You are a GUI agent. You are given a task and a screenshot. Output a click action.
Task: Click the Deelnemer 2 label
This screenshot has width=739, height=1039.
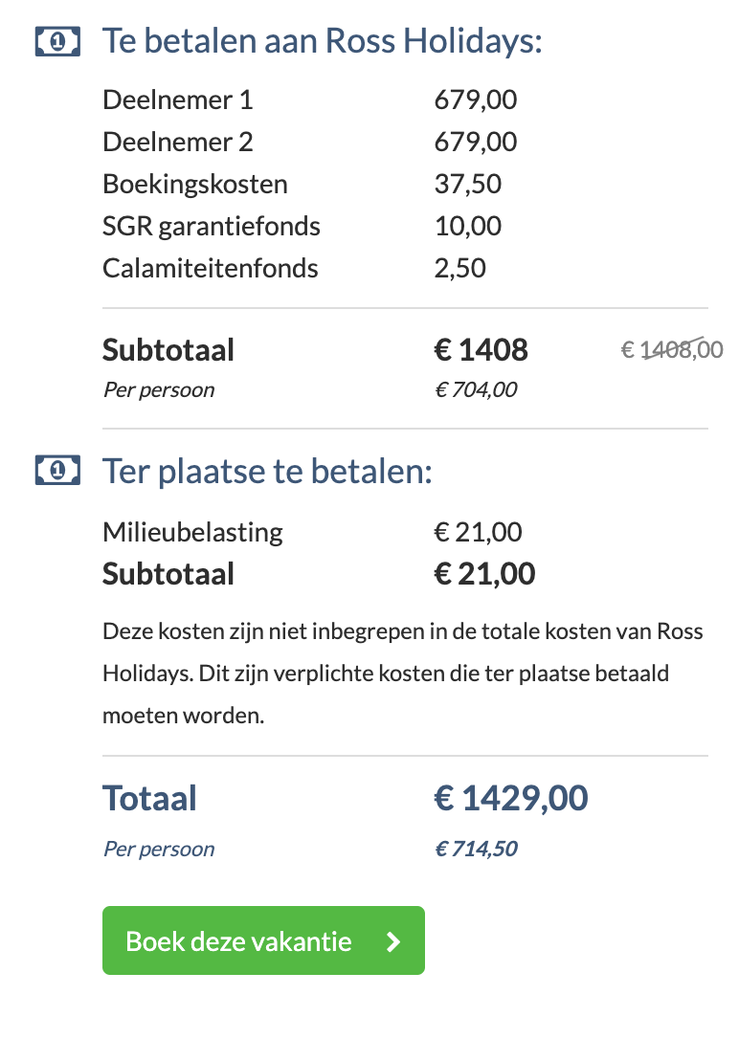click(x=178, y=142)
